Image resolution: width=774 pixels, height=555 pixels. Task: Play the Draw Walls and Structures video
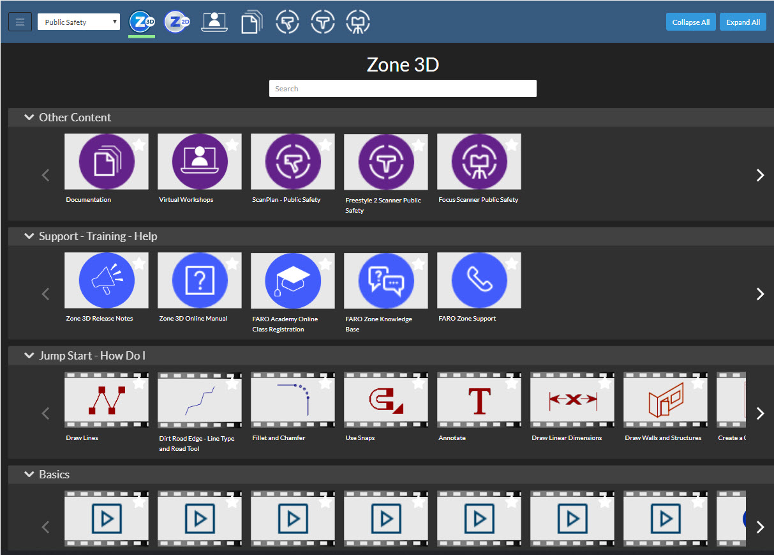click(x=666, y=400)
